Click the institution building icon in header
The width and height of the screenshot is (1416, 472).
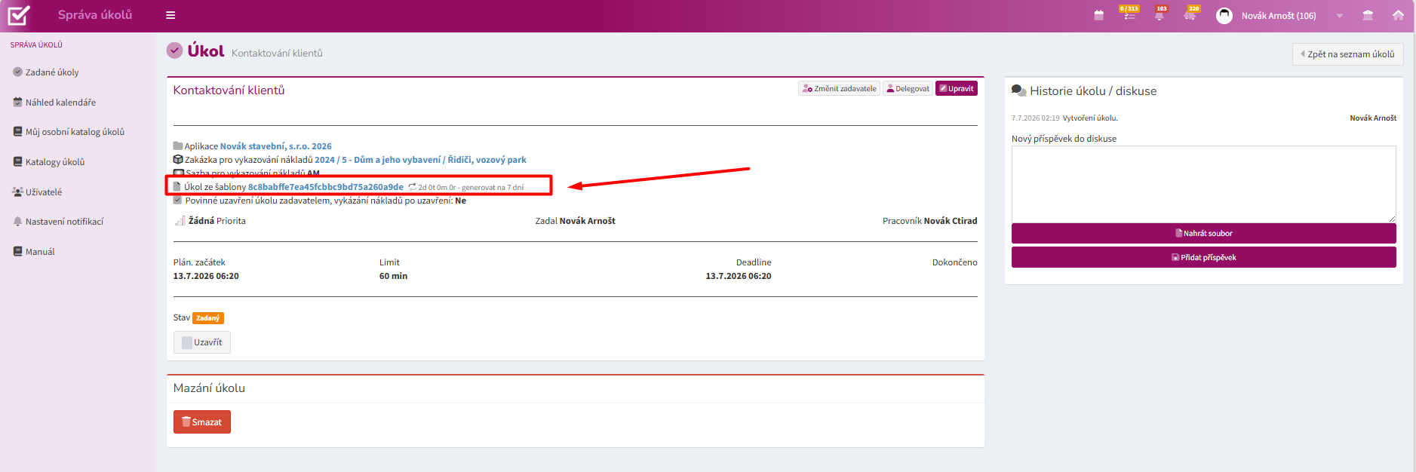[x=1368, y=15]
